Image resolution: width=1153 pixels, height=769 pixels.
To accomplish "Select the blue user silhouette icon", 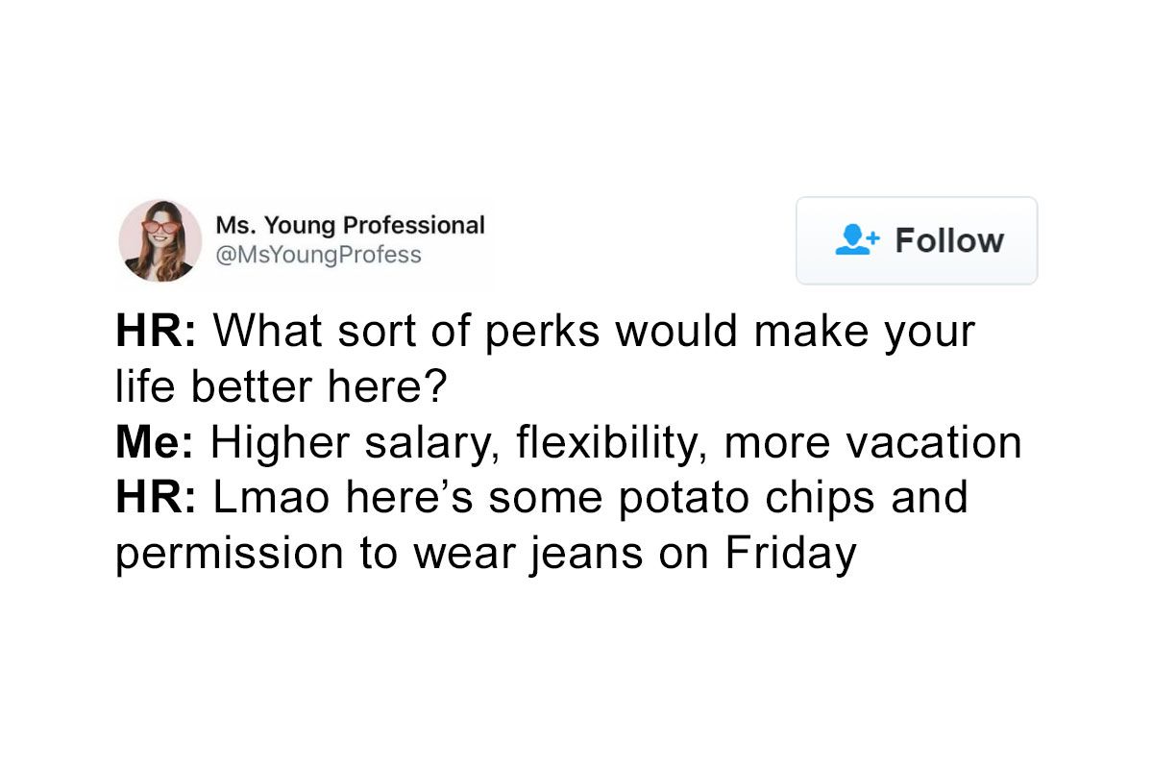I will tap(852, 242).
